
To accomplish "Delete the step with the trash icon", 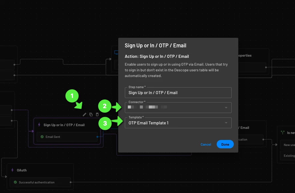I will pos(97,114).
